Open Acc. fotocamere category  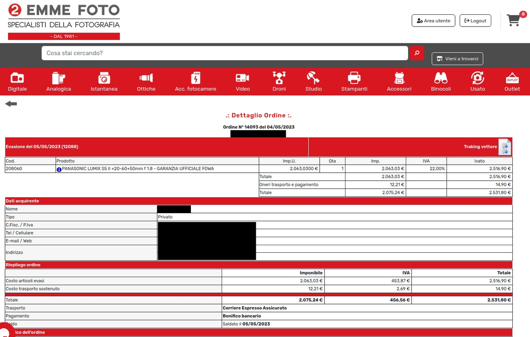(195, 82)
